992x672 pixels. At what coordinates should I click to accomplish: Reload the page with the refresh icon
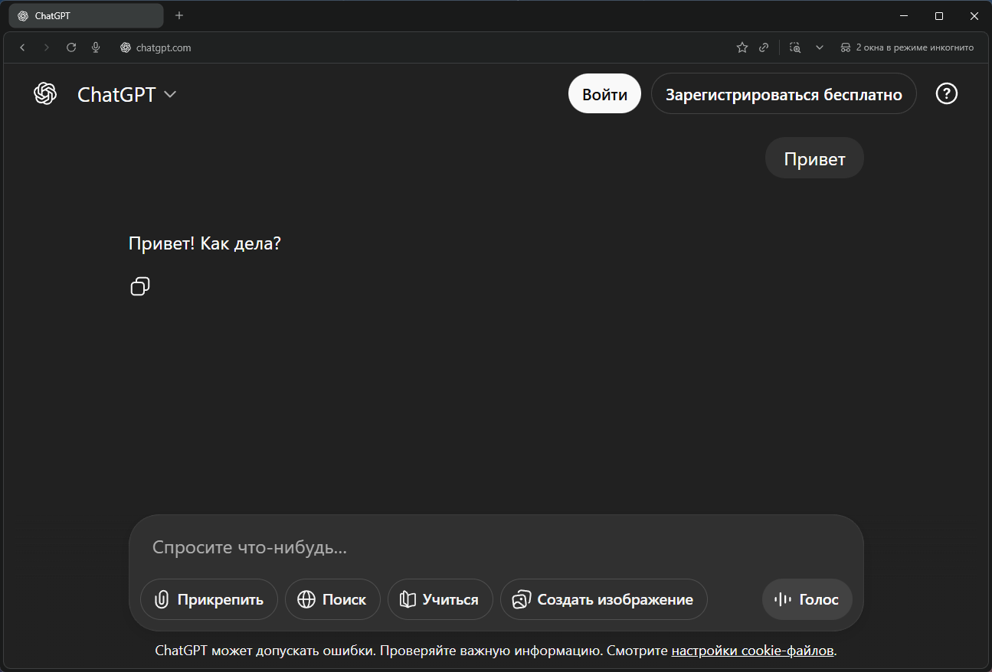71,47
